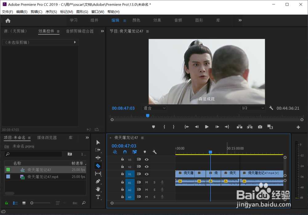Solo audio track A2
The image size is (308, 215).
coord(154,190)
